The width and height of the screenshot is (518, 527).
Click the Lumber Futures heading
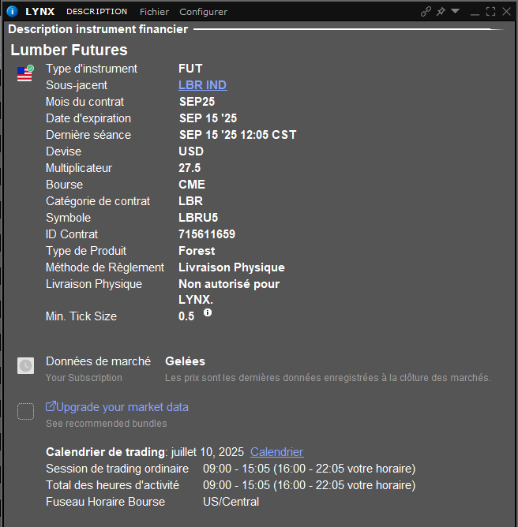(x=69, y=50)
